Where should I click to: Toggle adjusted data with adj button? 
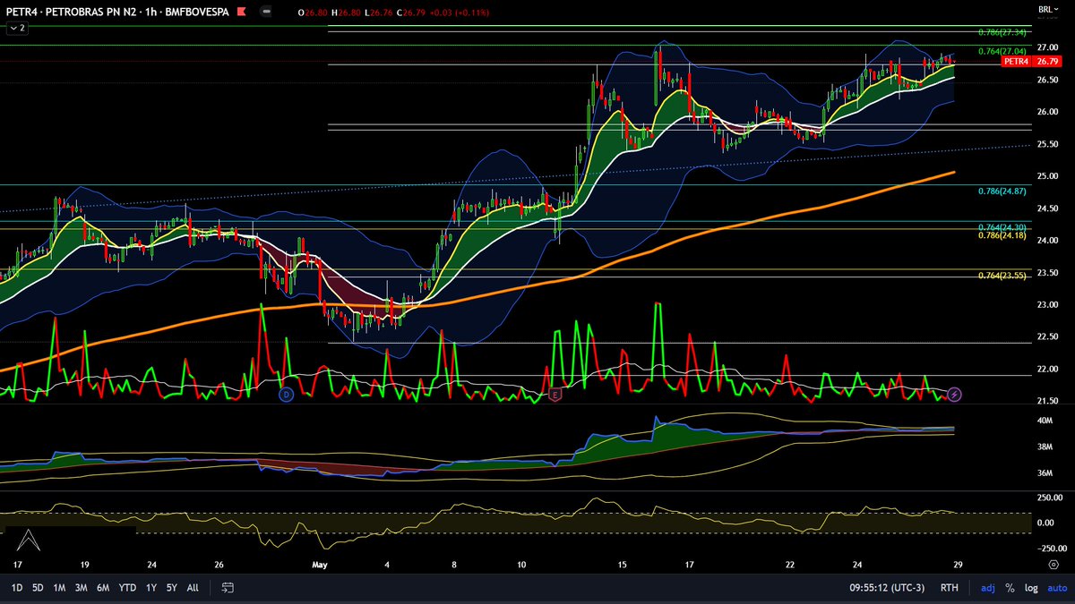pyautogui.click(x=988, y=588)
